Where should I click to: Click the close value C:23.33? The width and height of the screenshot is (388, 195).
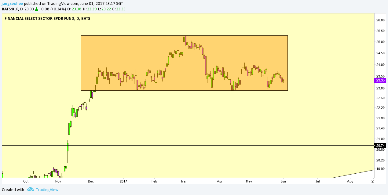(119, 9)
